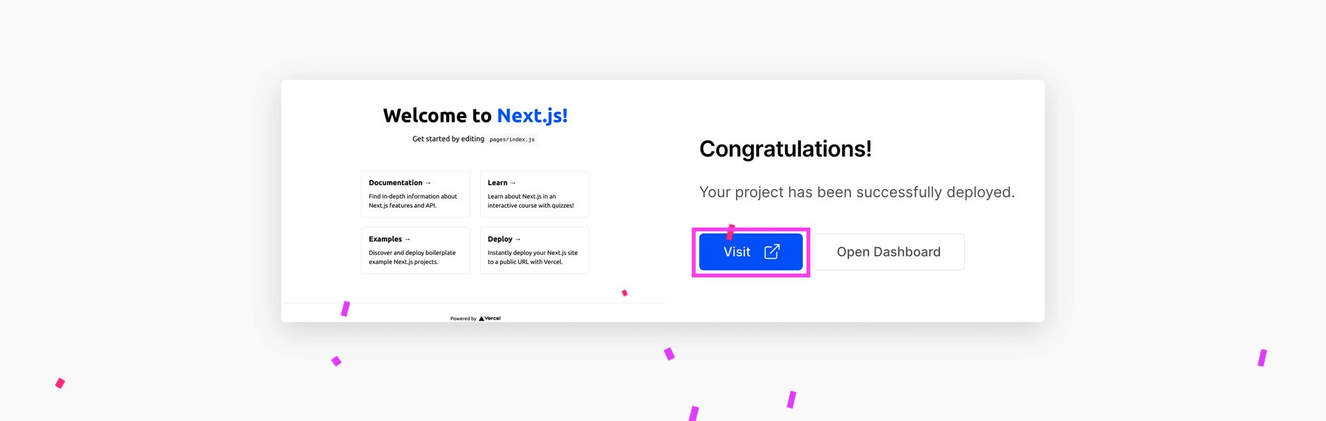Click the arrow next to Documentation
The height and width of the screenshot is (421, 1326).
pos(428,183)
